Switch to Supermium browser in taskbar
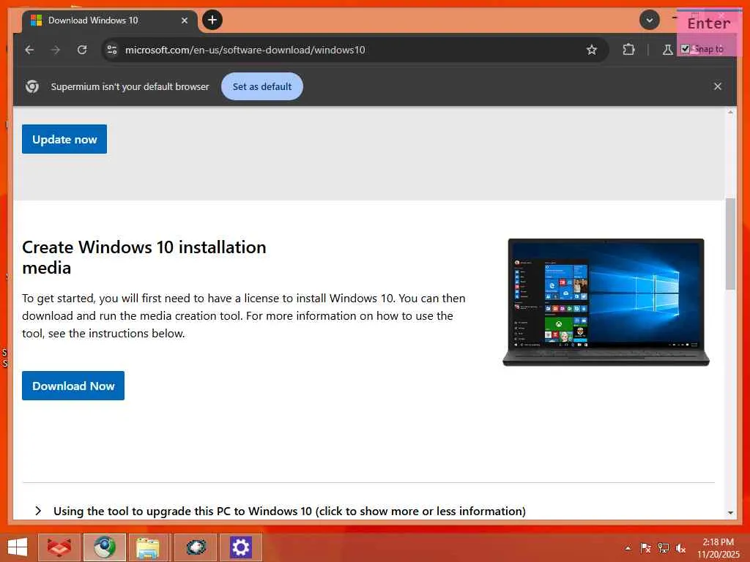The image size is (750, 562). [105, 547]
